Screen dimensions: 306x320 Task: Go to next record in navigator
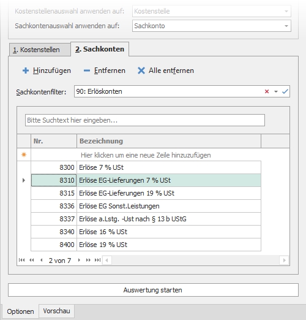click(79, 260)
